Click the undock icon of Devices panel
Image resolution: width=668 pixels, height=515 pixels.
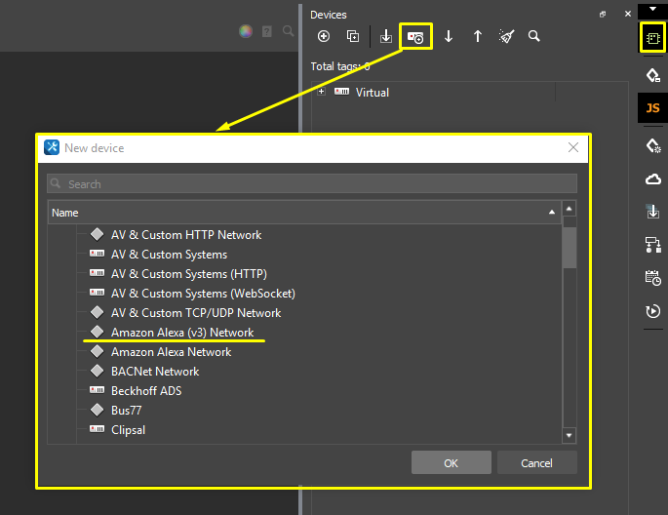(603, 15)
